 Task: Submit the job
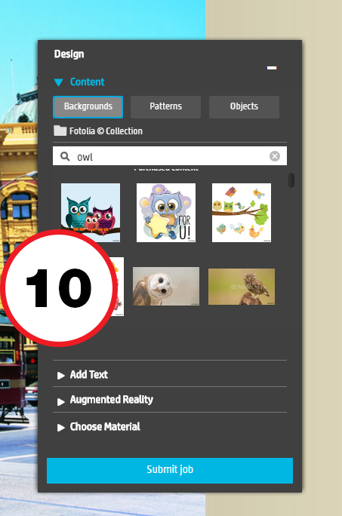click(170, 470)
